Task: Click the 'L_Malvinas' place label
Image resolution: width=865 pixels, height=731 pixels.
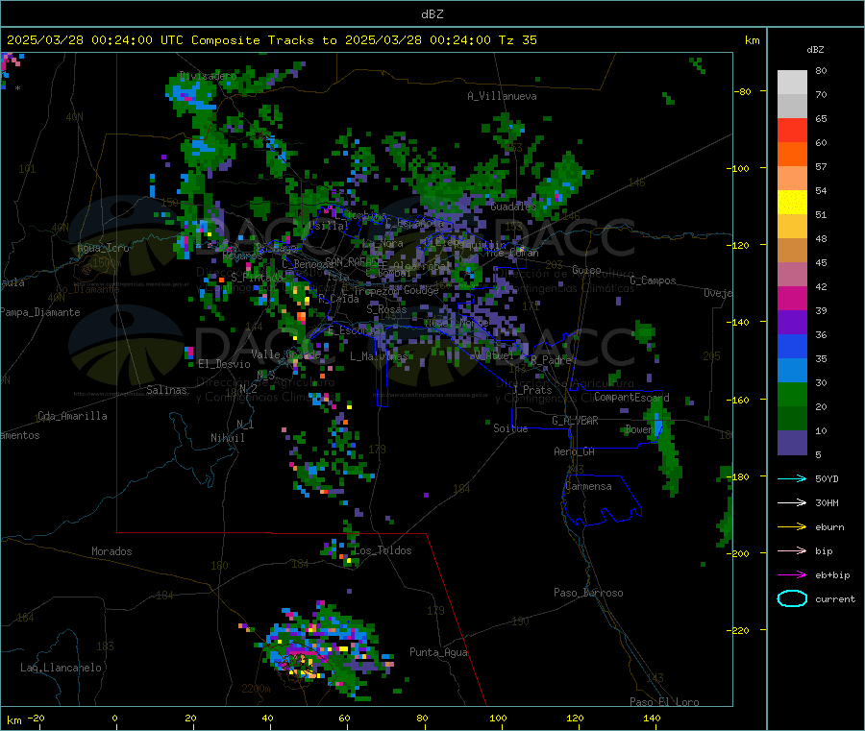Action: tap(379, 356)
